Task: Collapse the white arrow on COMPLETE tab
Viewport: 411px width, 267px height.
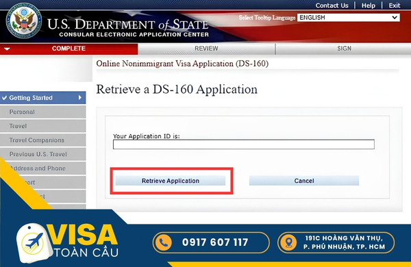Action: tap(7, 49)
